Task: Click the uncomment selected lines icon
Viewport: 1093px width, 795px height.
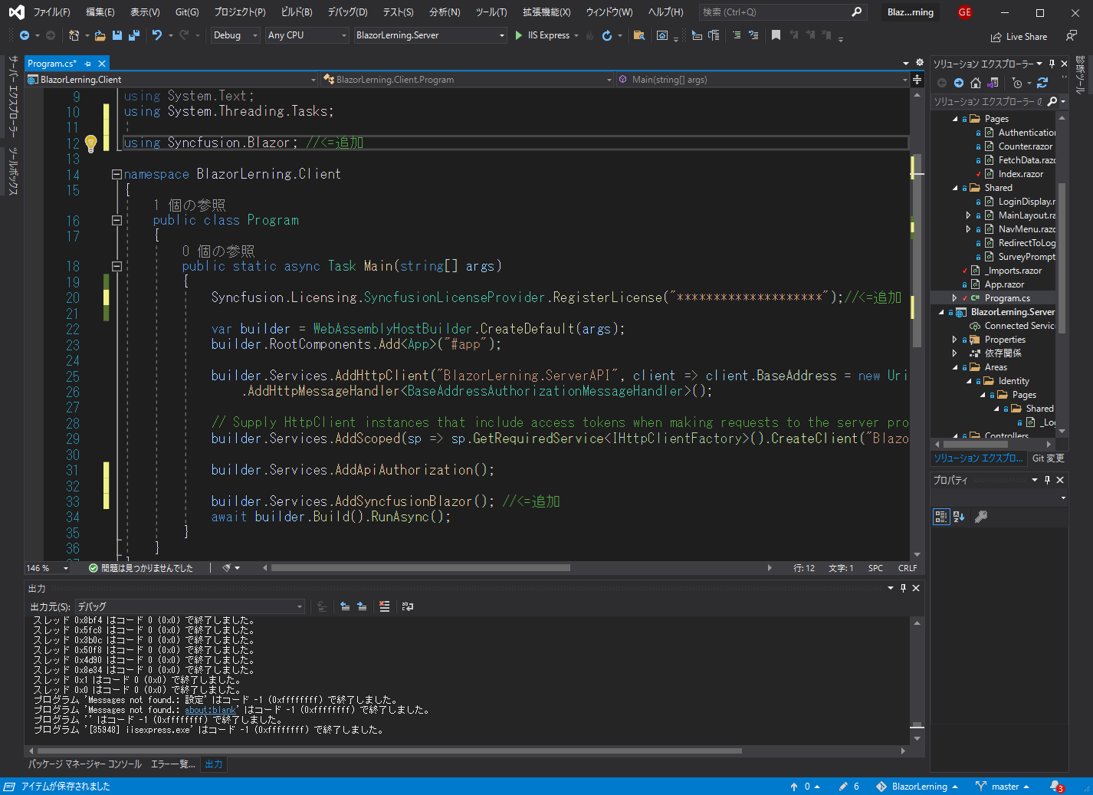Action: click(x=753, y=35)
